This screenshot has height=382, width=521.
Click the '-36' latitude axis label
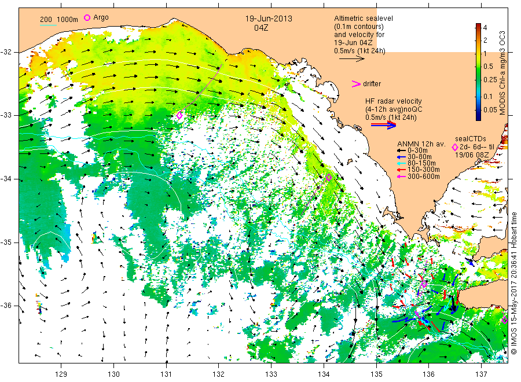[x=6, y=306]
